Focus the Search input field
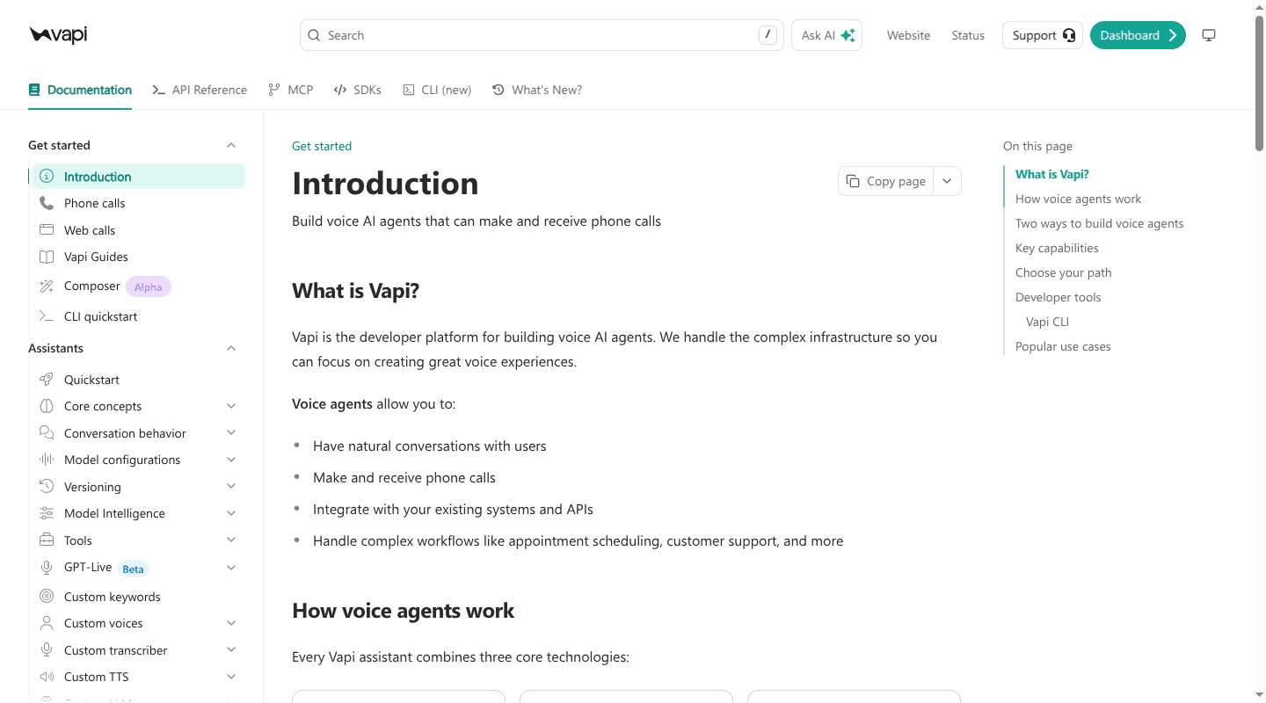 click(x=542, y=35)
